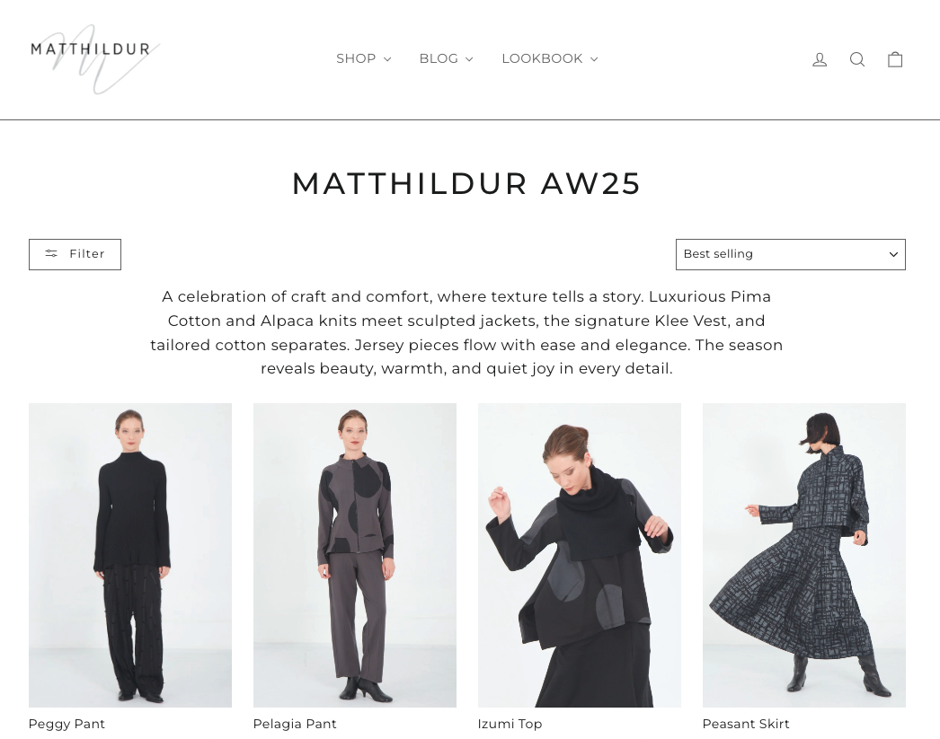Open the LOOKBOOK menu item

(x=550, y=58)
